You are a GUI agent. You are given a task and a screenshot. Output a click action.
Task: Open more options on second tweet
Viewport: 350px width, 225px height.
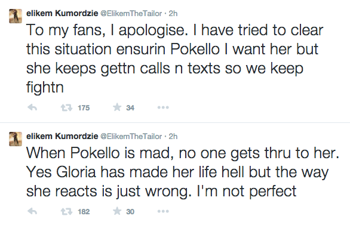click(163, 211)
